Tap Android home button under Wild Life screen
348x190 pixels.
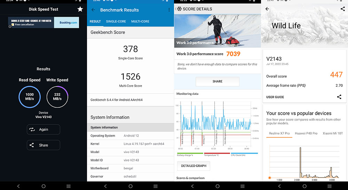304,186
